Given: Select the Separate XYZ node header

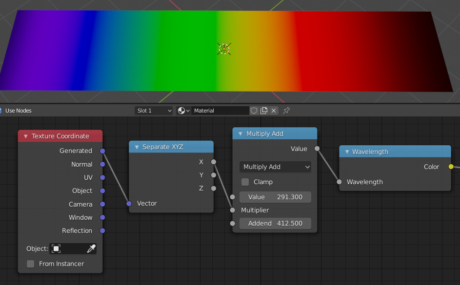Looking at the screenshot, I should [171, 147].
